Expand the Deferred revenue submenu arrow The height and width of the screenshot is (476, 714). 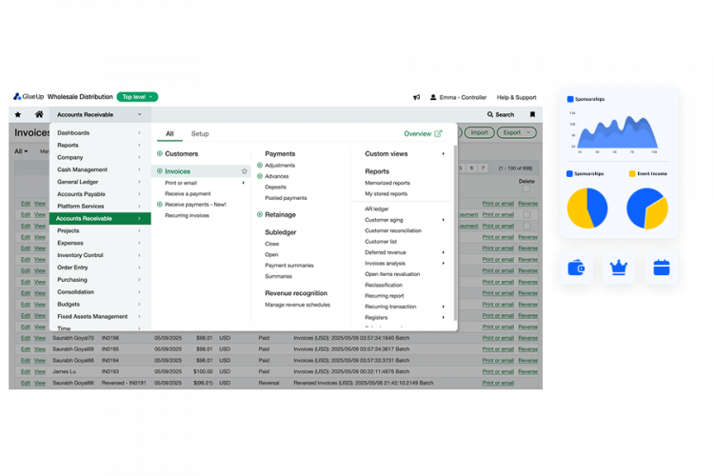click(x=443, y=252)
